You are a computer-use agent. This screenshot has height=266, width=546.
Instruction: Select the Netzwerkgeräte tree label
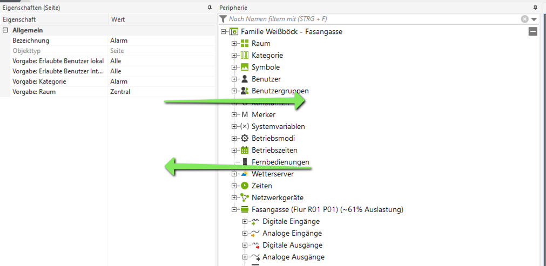[278, 197]
